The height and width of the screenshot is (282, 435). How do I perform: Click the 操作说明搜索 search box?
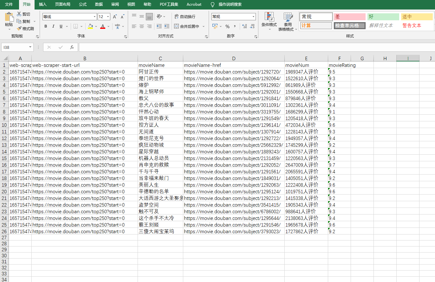click(230, 4)
